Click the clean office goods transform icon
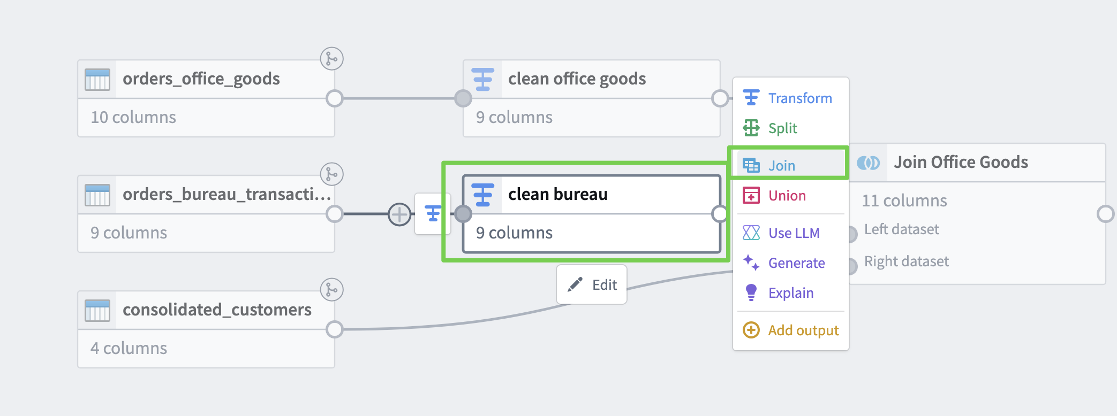1117x416 pixels. coord(482,79)
